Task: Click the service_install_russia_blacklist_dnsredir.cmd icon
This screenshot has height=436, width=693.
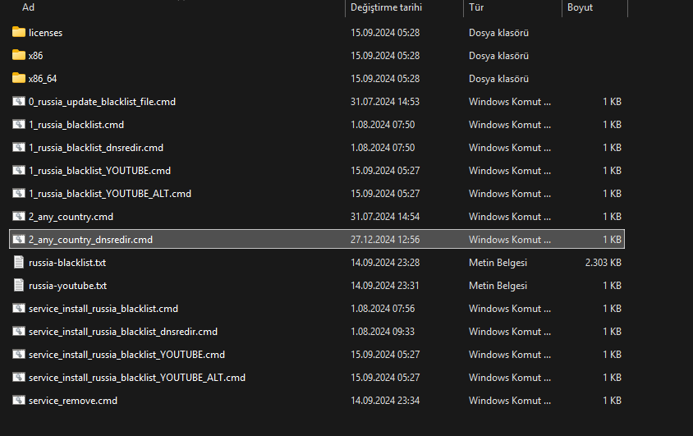Action: [19, 332]
